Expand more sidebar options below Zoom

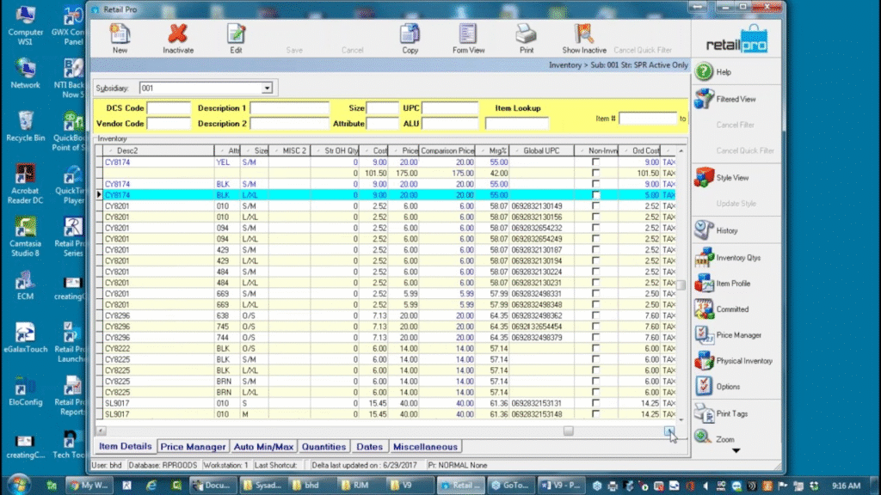(735, 450)
